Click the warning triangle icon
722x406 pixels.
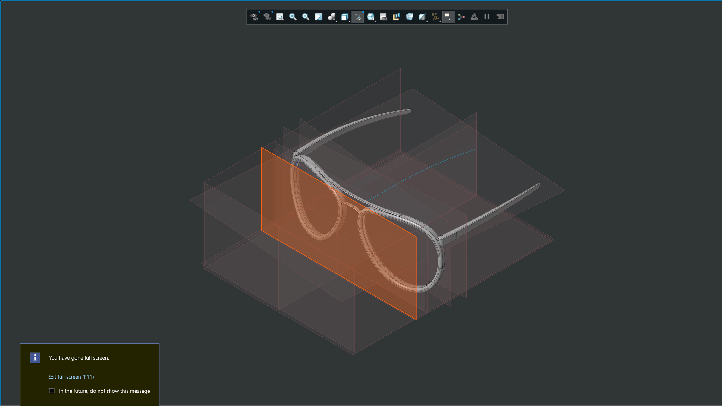click(x=474, y=17)
